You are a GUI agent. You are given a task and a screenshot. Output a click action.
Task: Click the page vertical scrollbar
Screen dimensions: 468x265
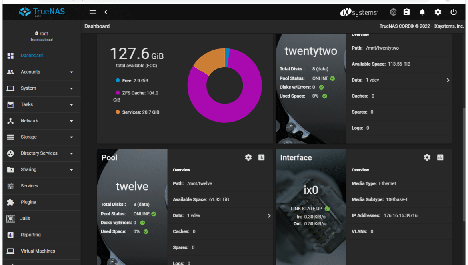(x=464, y=165)
